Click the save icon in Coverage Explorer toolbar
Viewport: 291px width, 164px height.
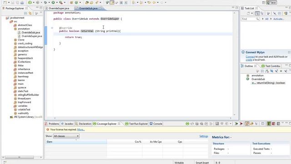pos(217,124)
